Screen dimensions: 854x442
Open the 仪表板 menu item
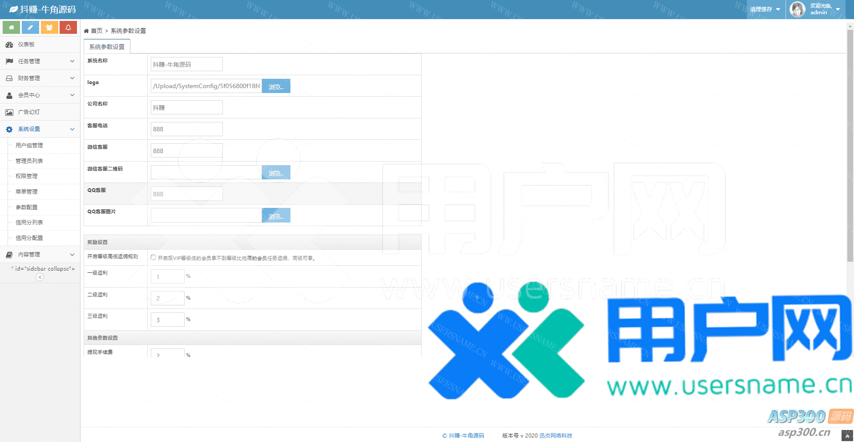(x=40, y=45)
